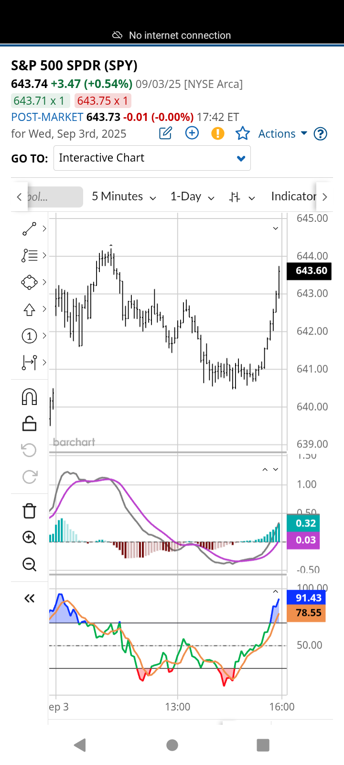Collapse the drawing tools sidebar
Viewport: 344px width, 765px height.
30,598
